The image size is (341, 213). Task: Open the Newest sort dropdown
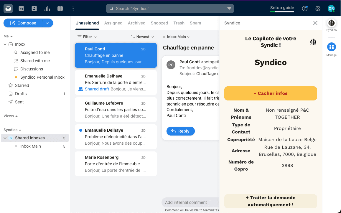142,37
